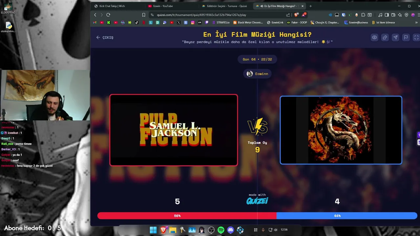Open the EowinLink bookmark
Viewport: 420px width, 236px height.
pos(275,23)
